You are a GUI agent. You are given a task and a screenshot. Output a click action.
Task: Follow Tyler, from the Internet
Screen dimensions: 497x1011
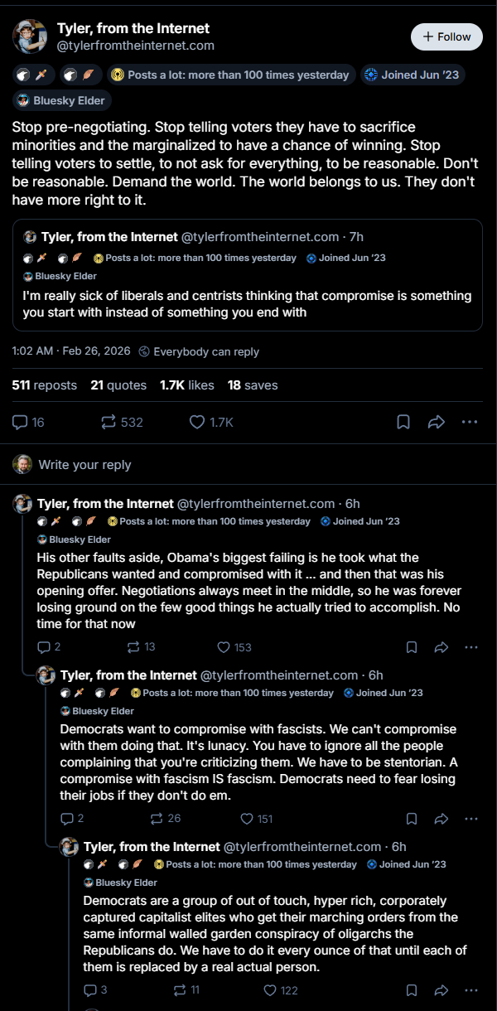click(446, 36)
